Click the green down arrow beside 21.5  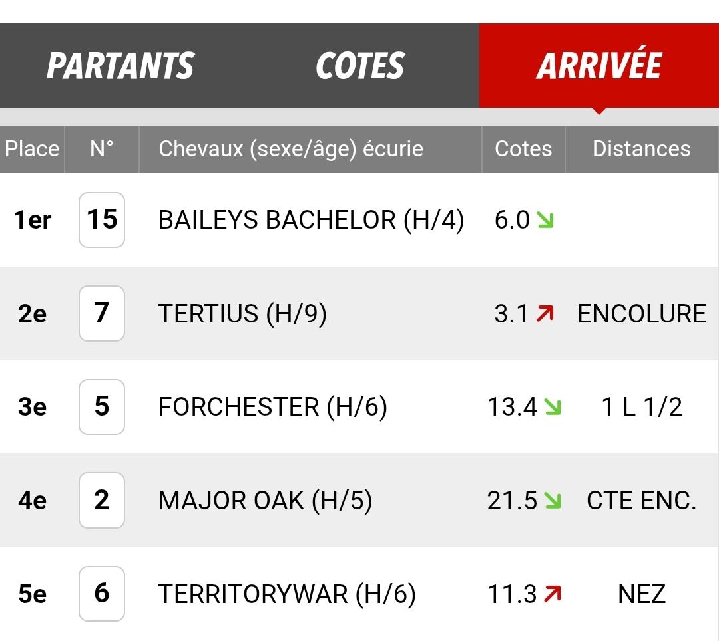(x=553, y=501)
